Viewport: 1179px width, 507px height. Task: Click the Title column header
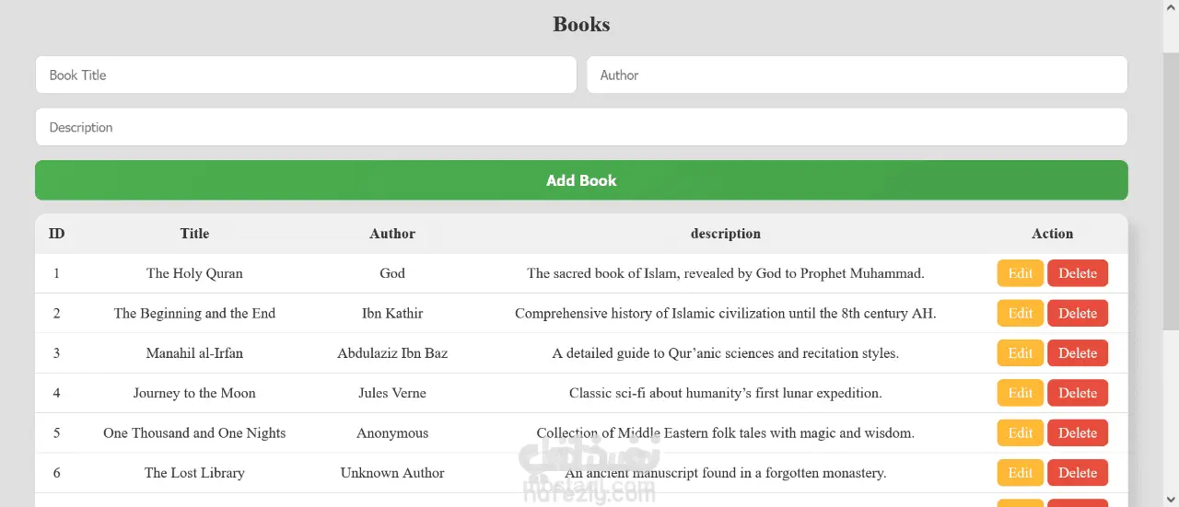[194, 234]
